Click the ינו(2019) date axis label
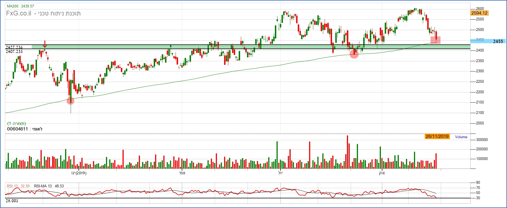The width and height of the screenshot is (507, 208). pyautogui.click(x=79, y=173)
